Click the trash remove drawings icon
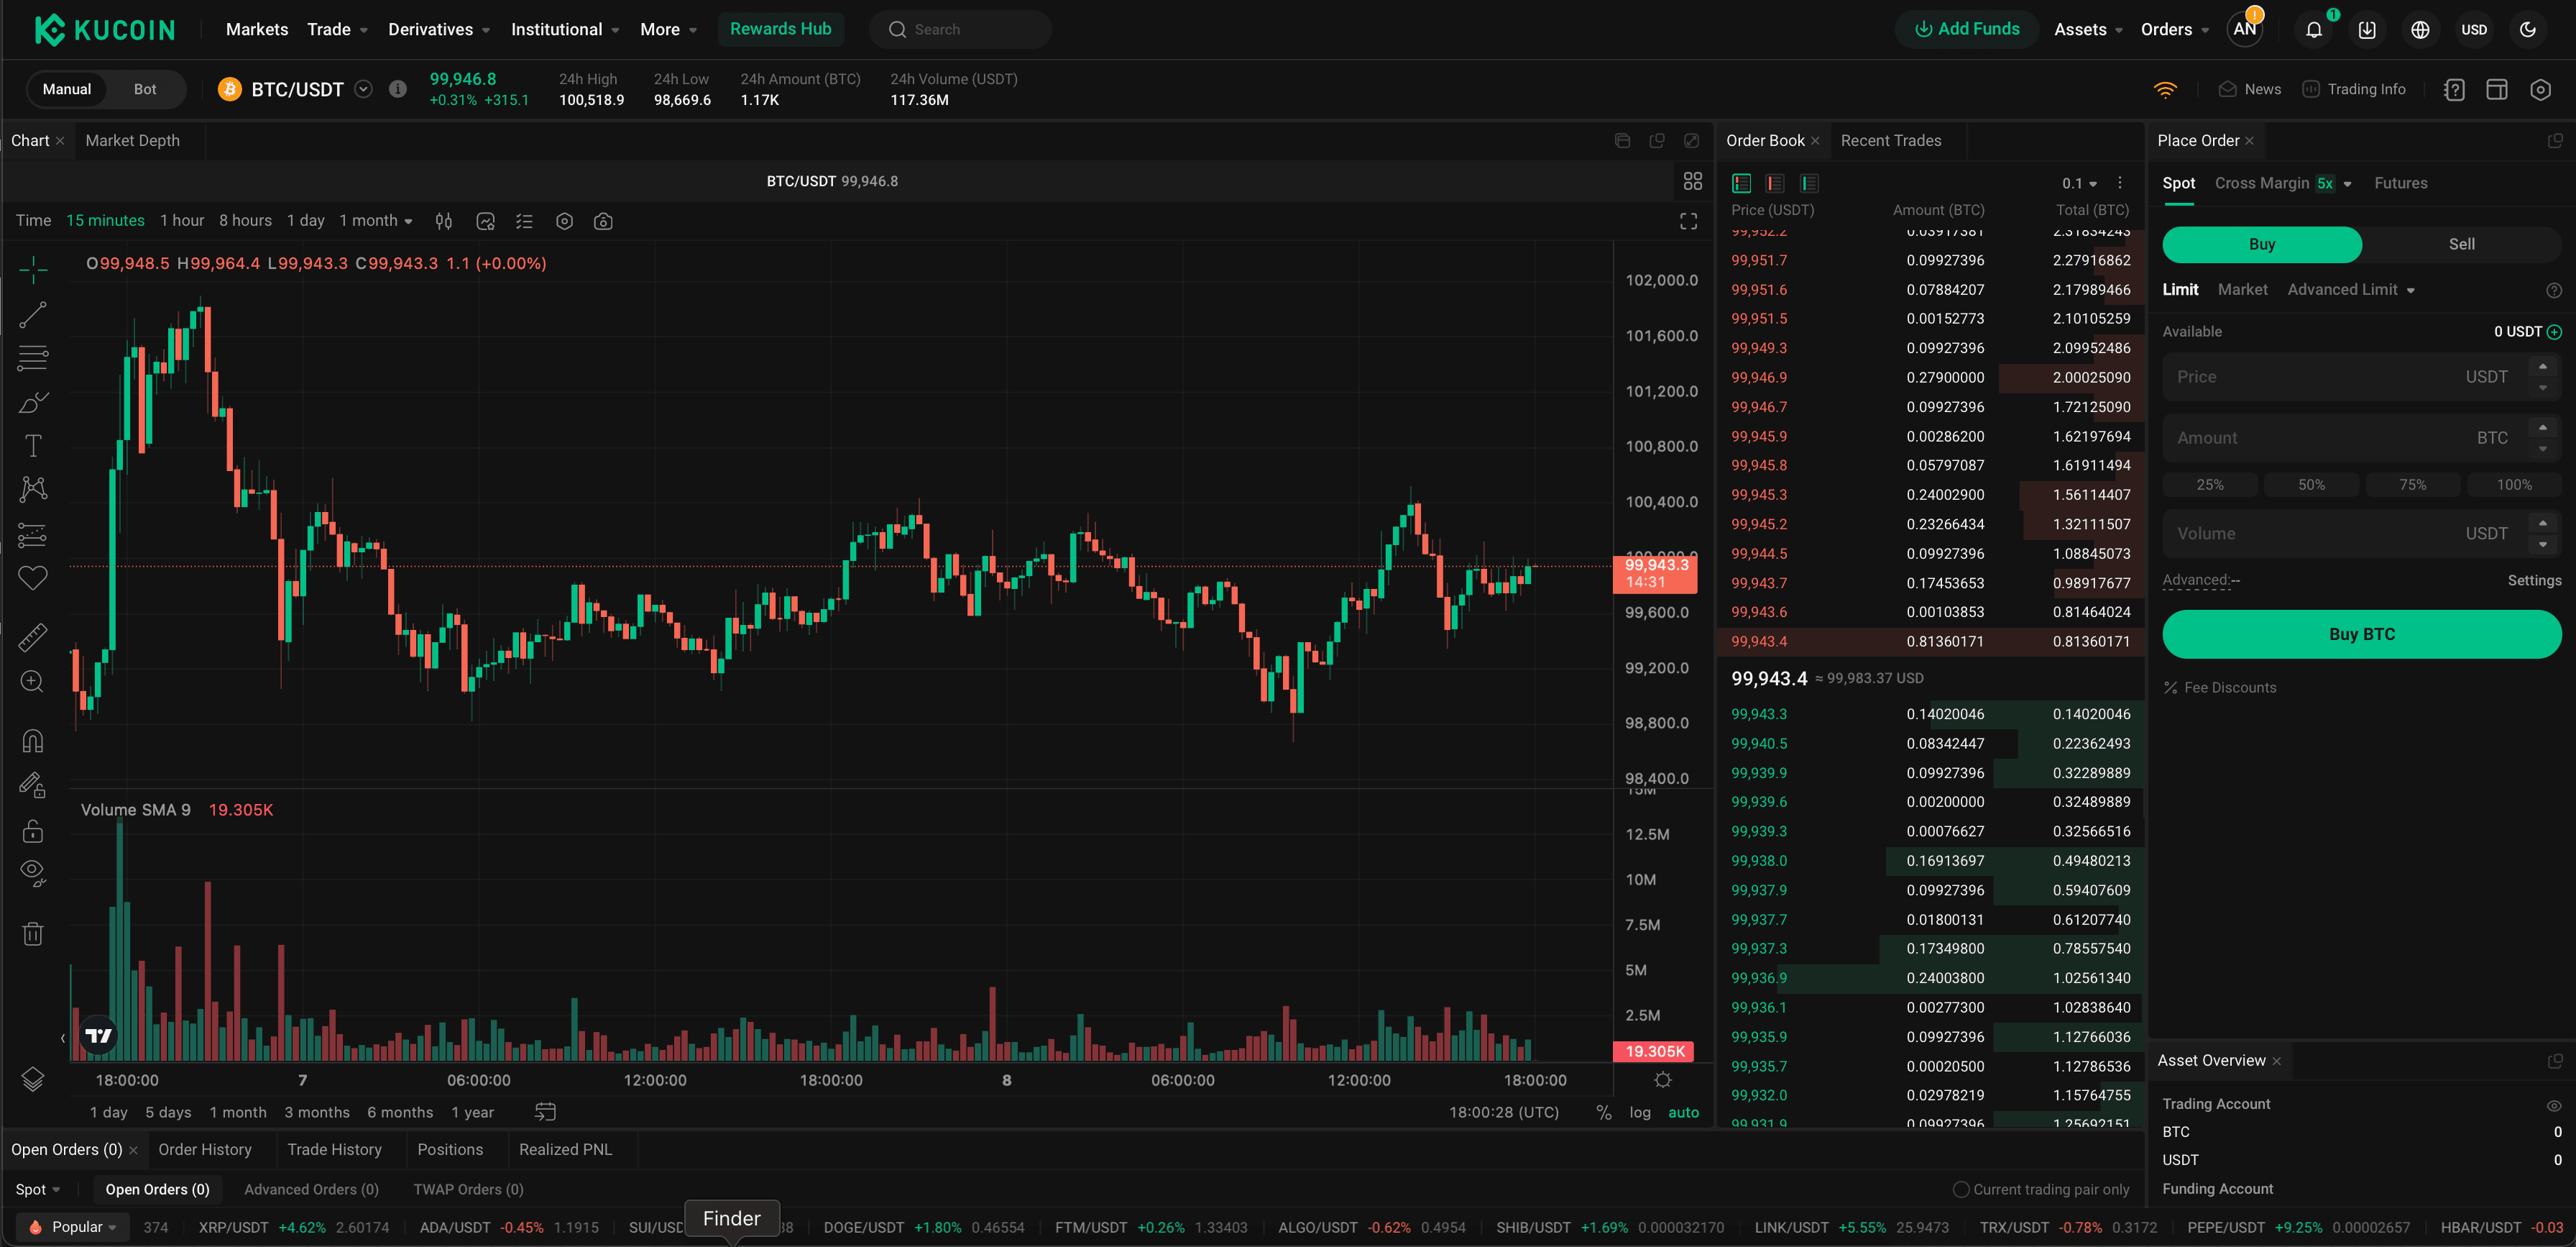2576x1247 pixels. point(33,933)
